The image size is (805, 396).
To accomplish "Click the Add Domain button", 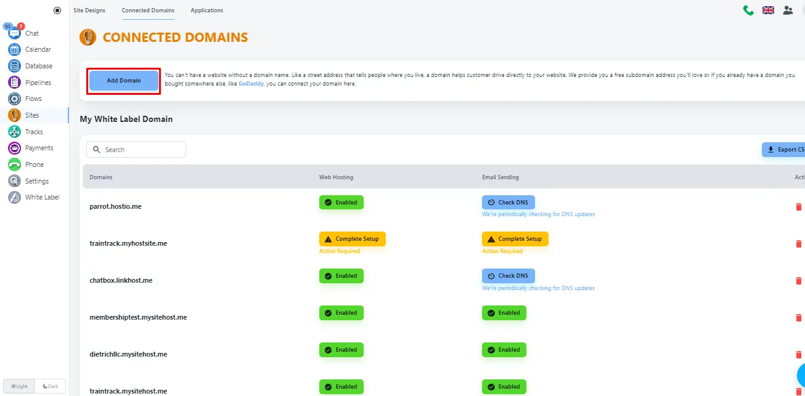I will tap(124, 81).
